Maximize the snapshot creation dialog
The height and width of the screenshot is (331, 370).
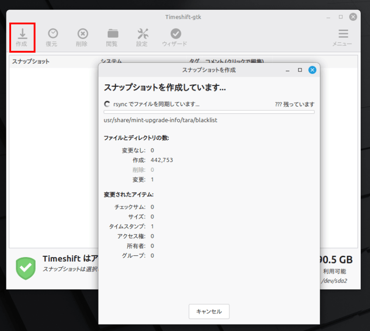(300, 70)
